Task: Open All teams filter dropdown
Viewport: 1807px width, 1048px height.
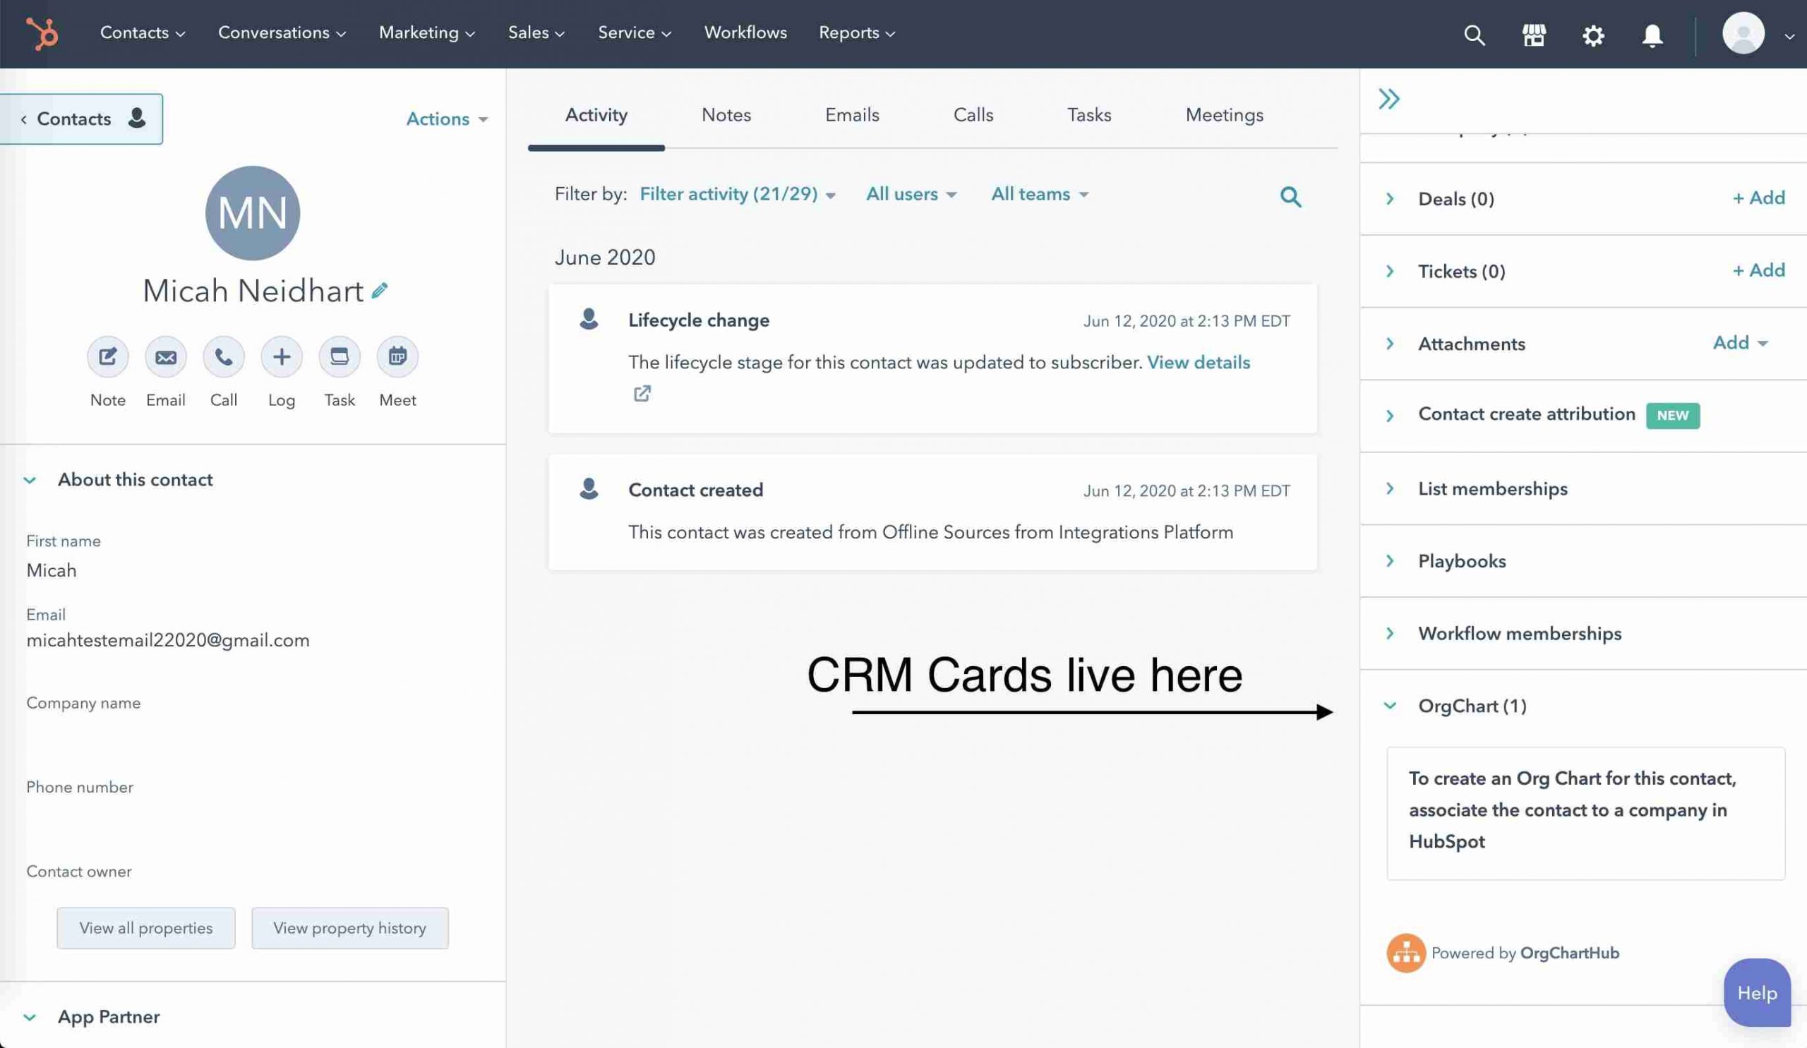Action: tap(1038, 195)
